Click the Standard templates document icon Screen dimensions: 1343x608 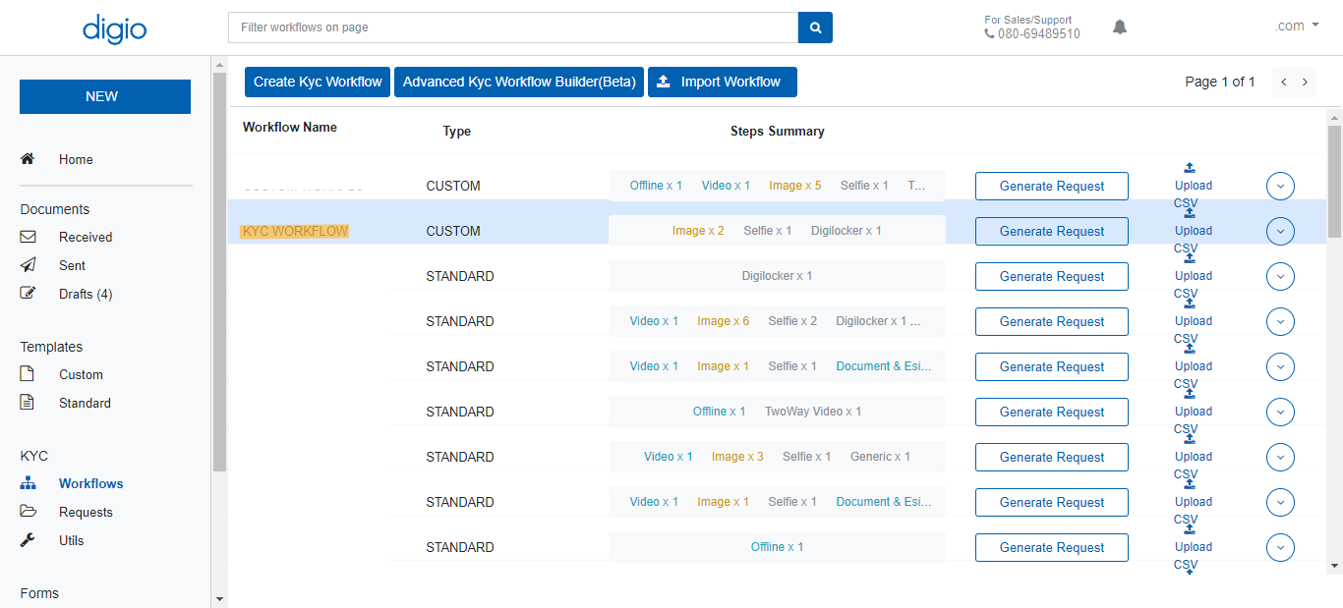coord(29,403)
